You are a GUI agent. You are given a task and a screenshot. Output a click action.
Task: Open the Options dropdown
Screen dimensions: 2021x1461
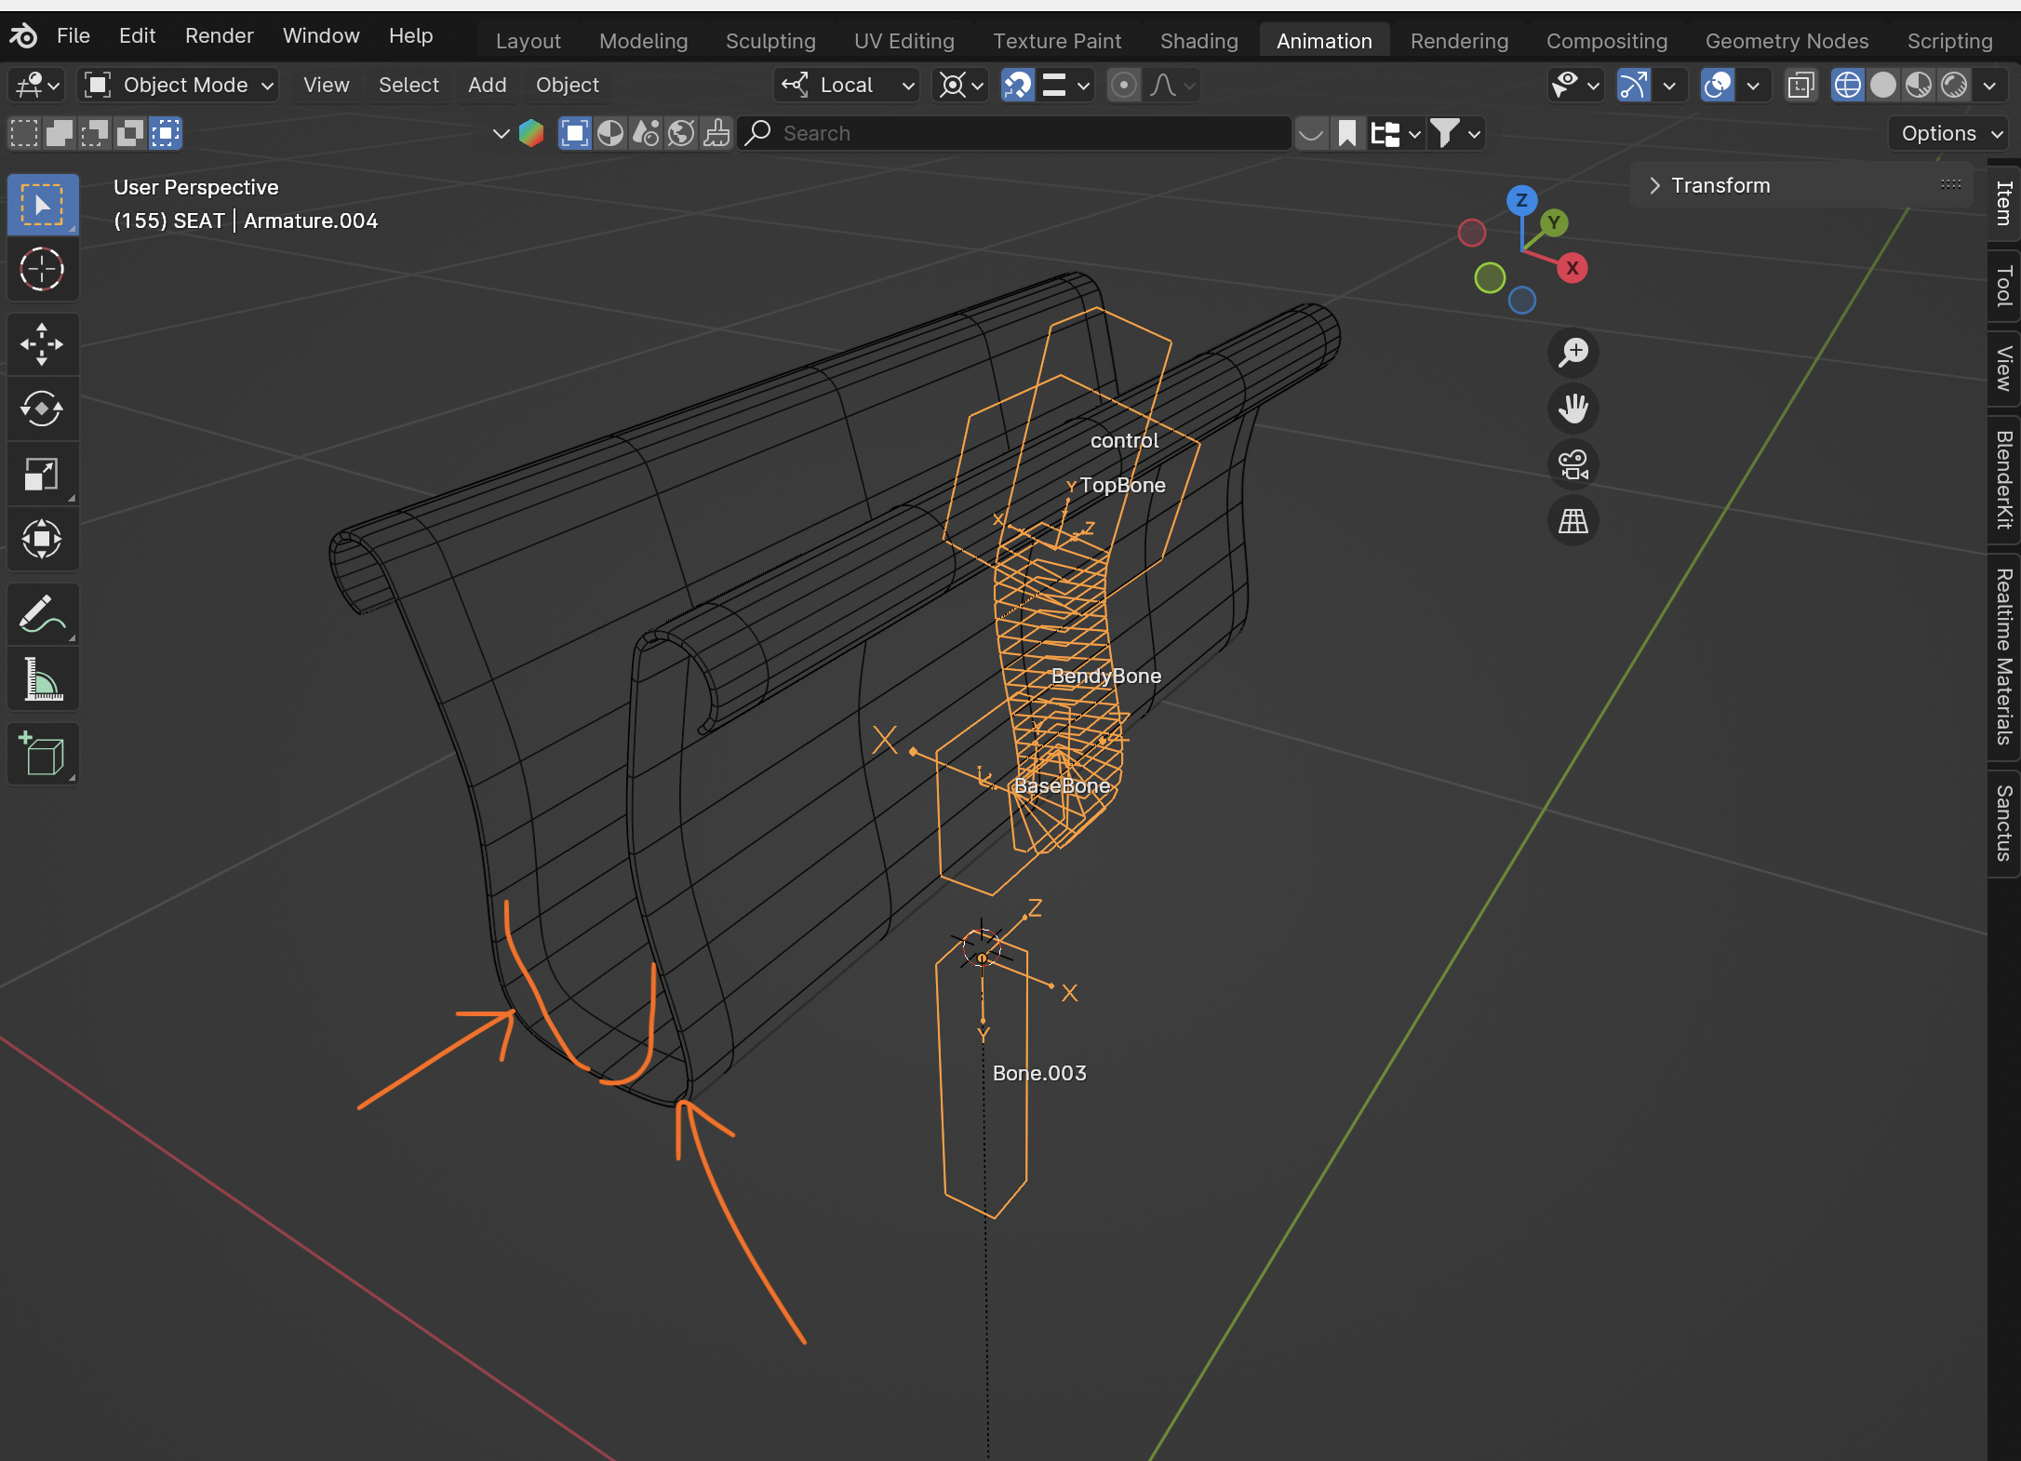[x=1949, y=133]
